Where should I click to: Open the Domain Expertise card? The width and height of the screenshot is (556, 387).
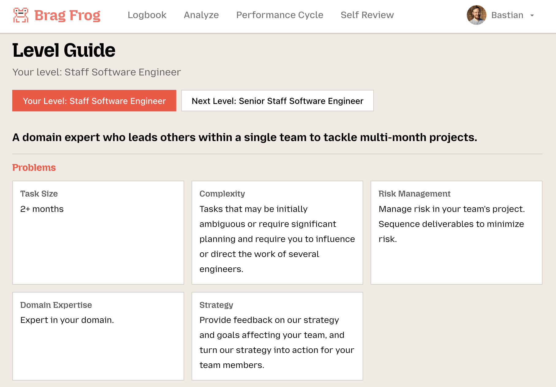coord(98,336)
